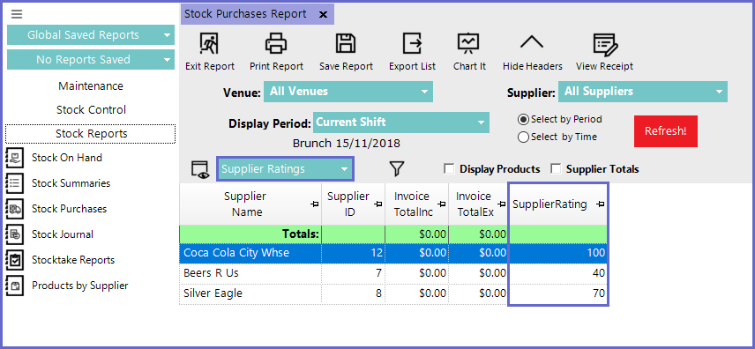Close the Stock Purchases Report tab
Screen dimensions: 755x349
click(323, 14)
